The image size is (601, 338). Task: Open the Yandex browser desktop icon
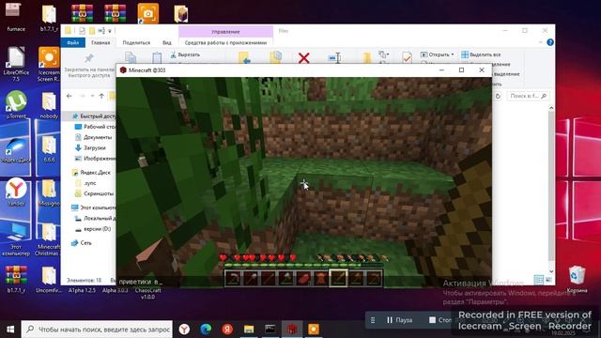pos(16,192)
